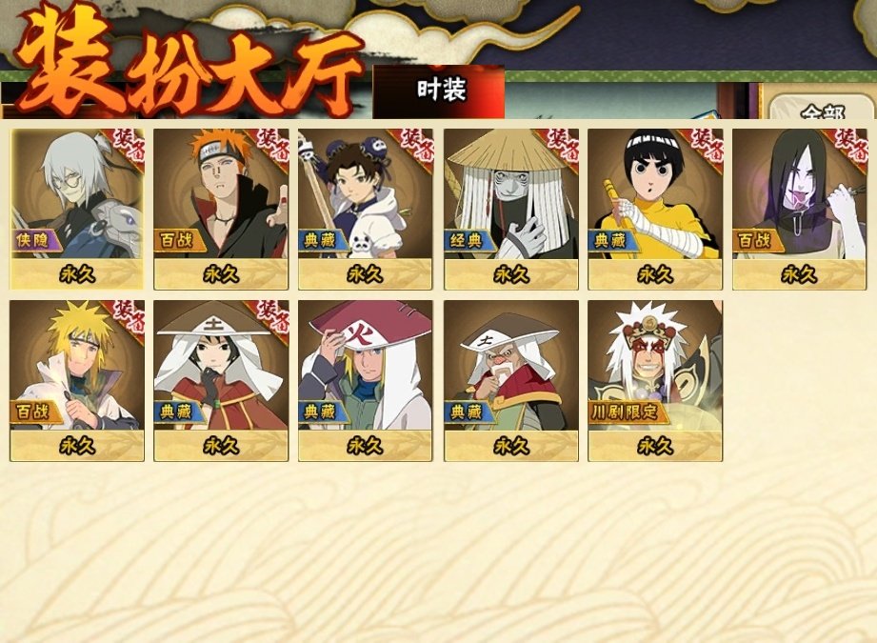Choose the old Tsuchikage 典藏 costume
This screenshot has height=643, width=877.
[511, 380]
